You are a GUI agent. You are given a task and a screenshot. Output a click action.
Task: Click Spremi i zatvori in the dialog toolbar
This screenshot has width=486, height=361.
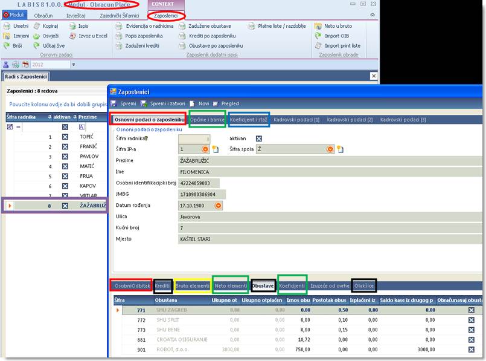[163, 103]
